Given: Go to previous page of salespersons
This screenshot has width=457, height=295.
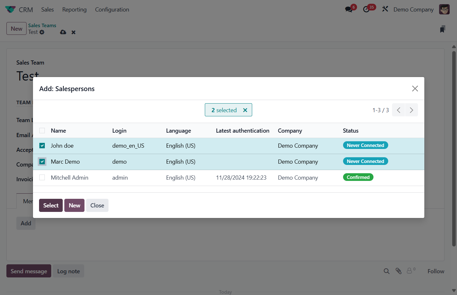Looking at the screenshot, I should [398, 110].
